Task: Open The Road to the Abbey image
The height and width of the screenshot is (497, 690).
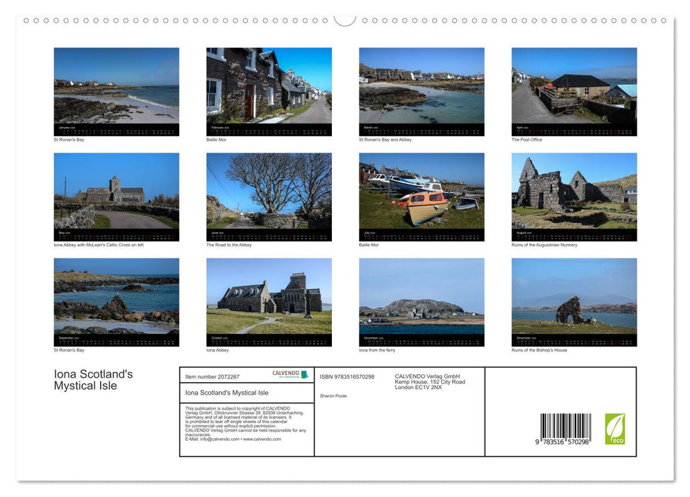Action: [x=269, y=192]
